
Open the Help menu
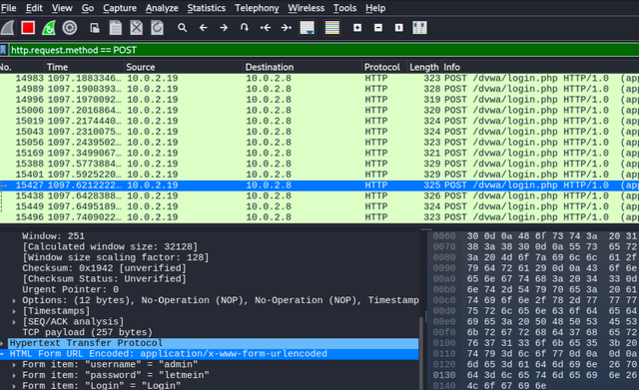[x=375, y=8]
